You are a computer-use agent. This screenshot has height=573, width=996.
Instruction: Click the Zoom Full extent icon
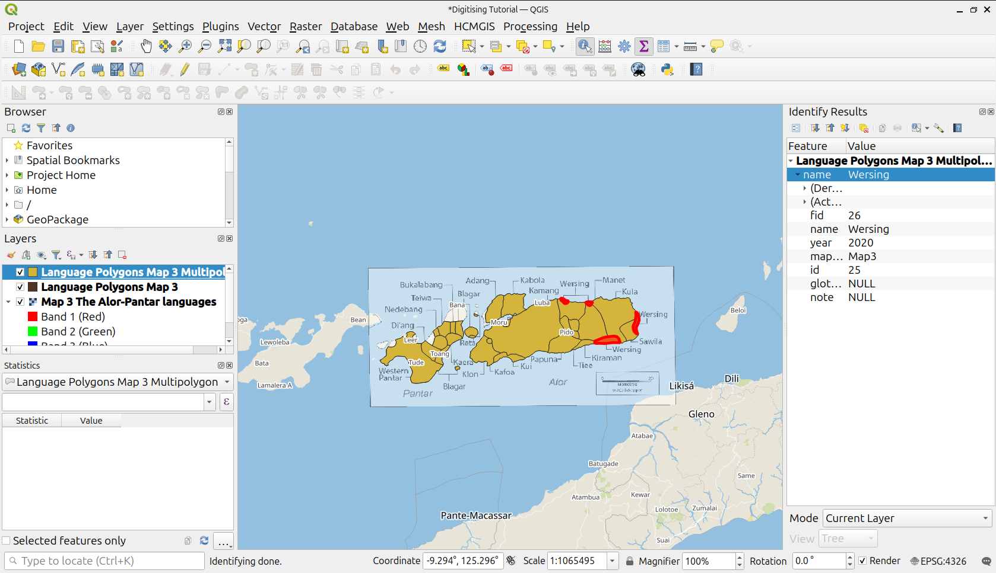[224, 46]
